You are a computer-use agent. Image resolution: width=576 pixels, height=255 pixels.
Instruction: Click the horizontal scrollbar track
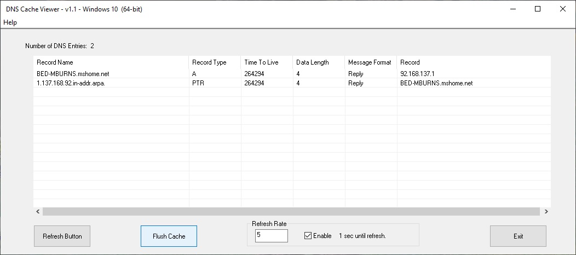coord(291,211)
